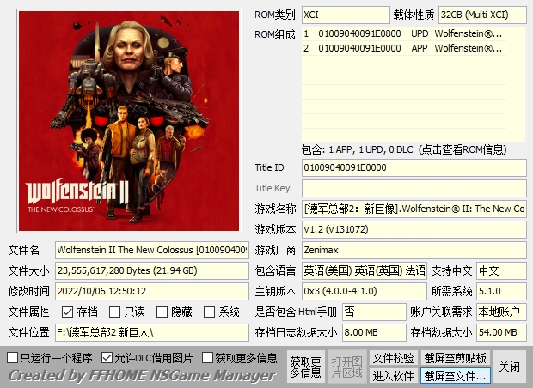Click the 文件位置 file path field

(152, 333)
